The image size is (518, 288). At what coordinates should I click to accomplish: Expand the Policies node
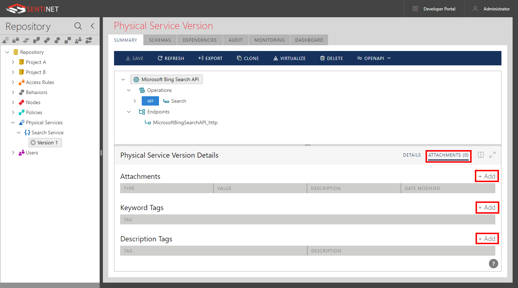click(13, 112)
